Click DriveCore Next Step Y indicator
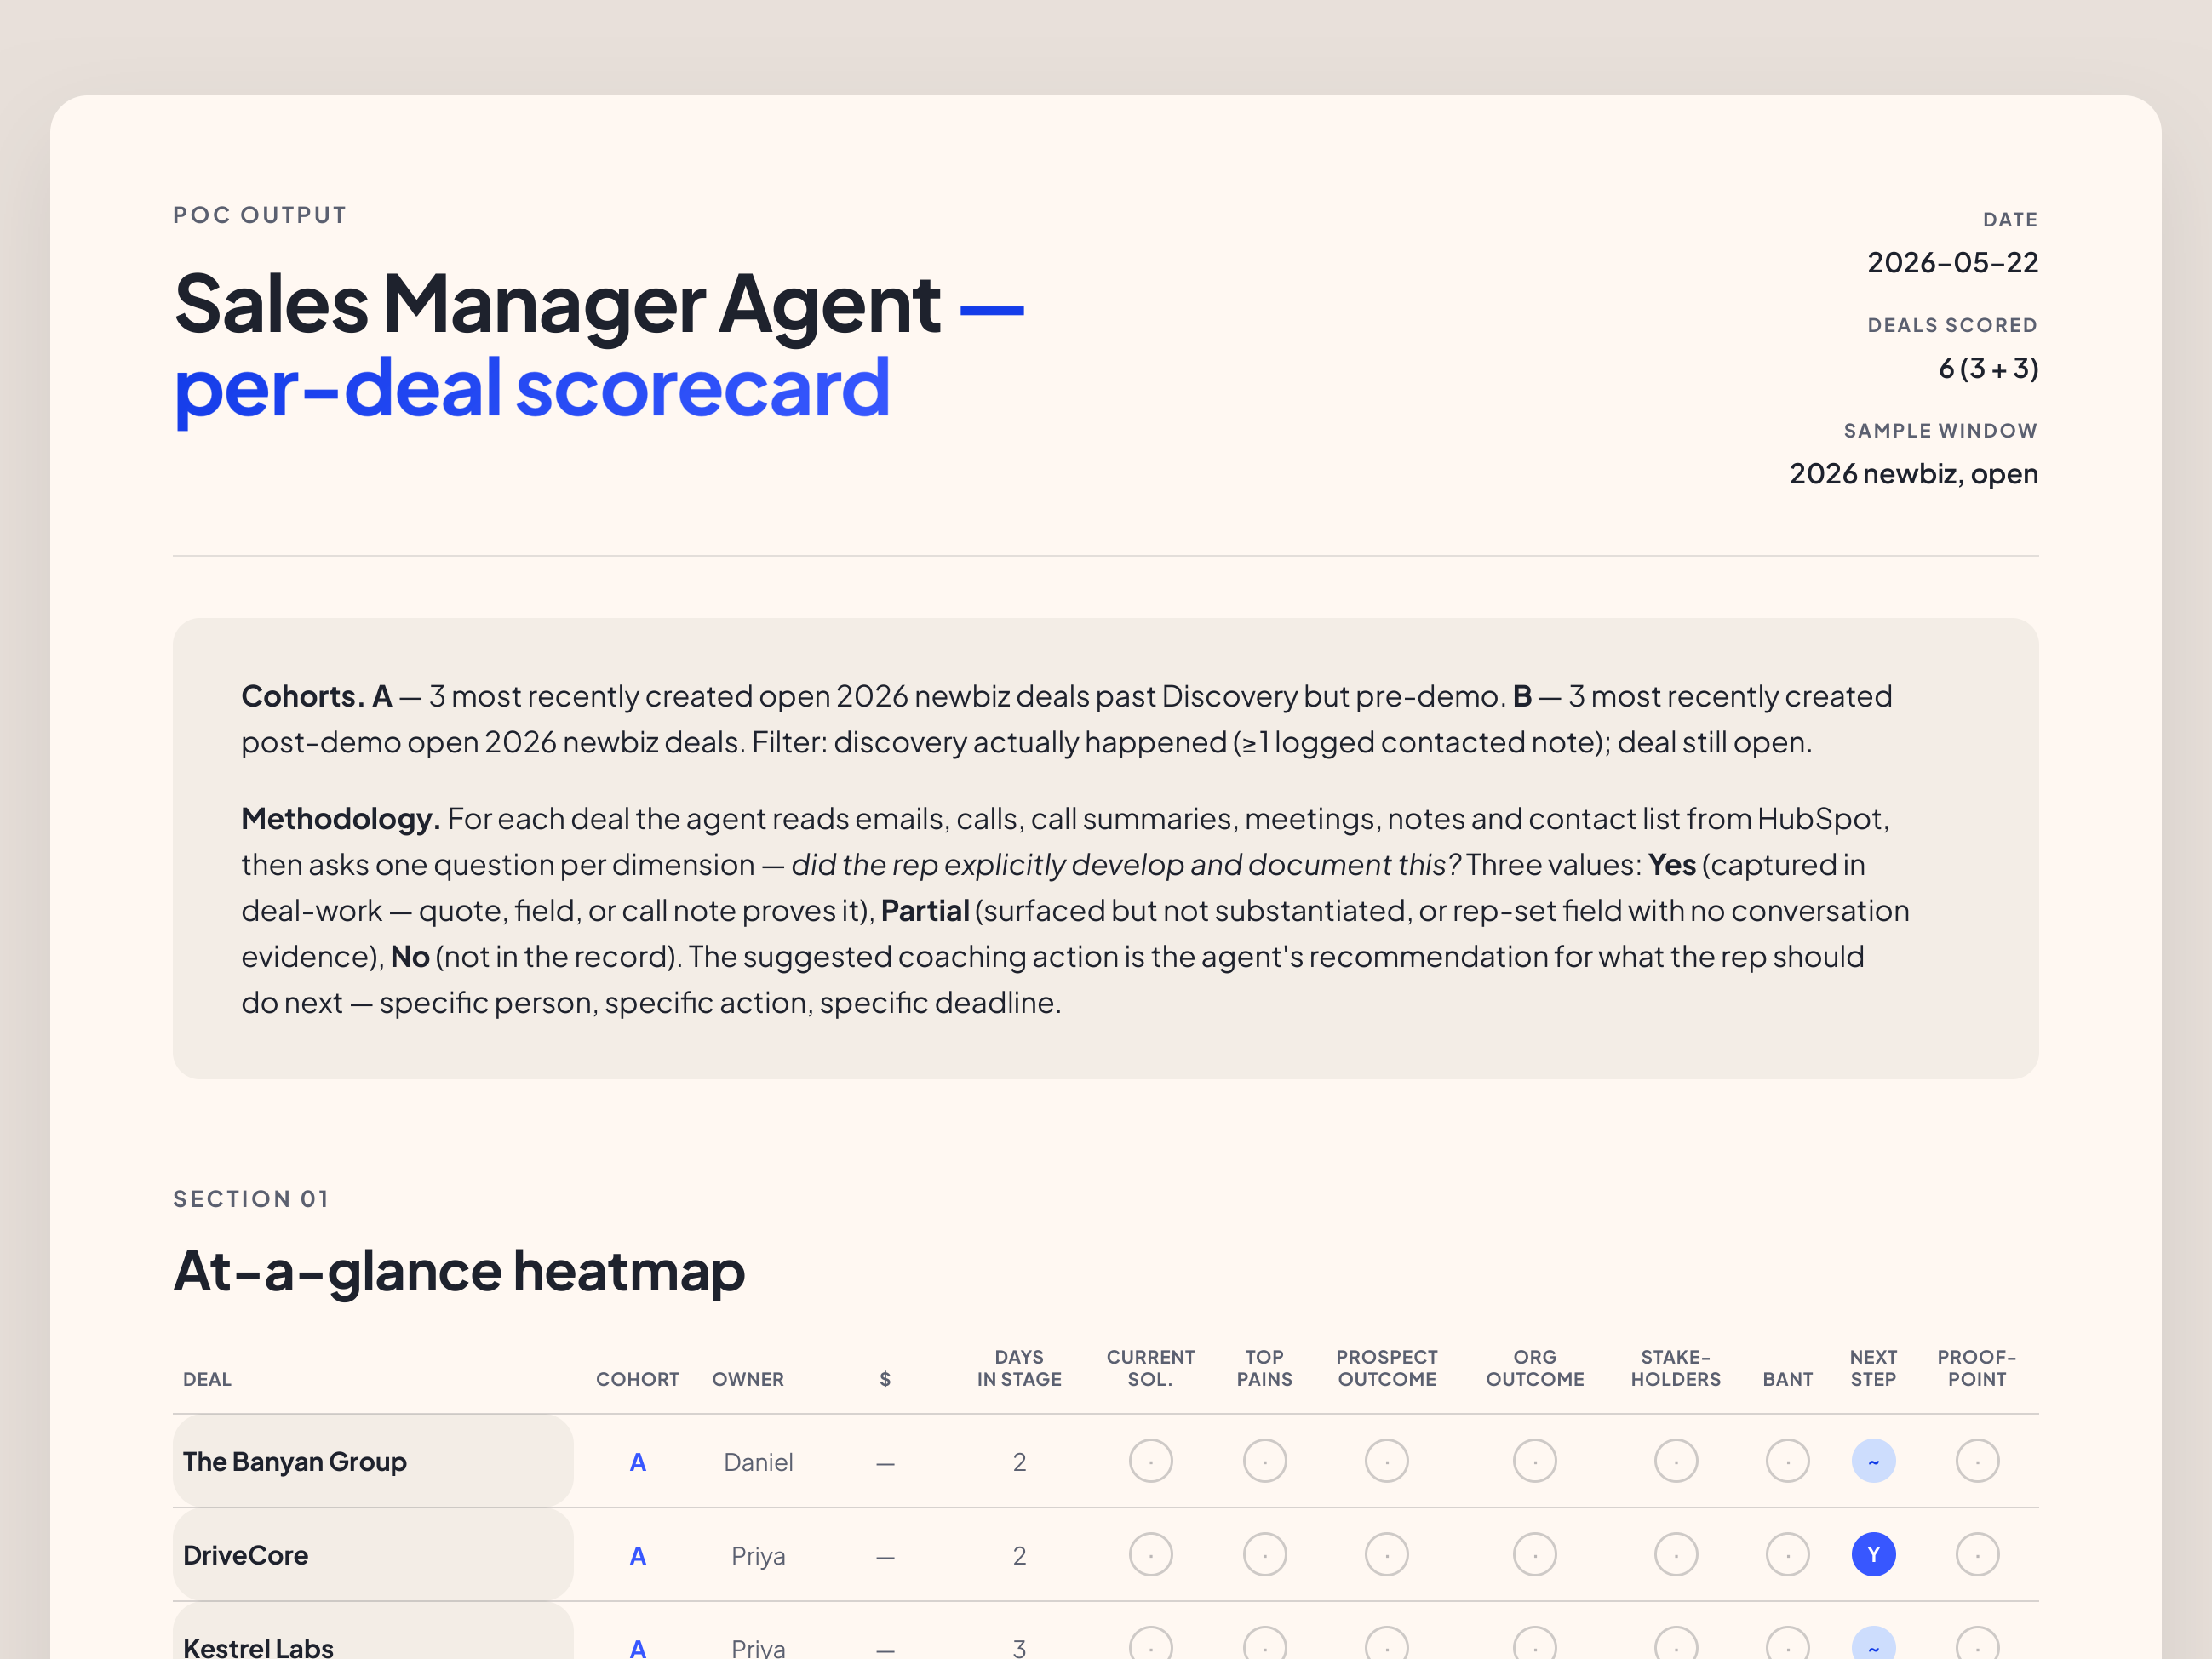The height and width of the screenshot is (1659, 2212). coord(1873,1555)
